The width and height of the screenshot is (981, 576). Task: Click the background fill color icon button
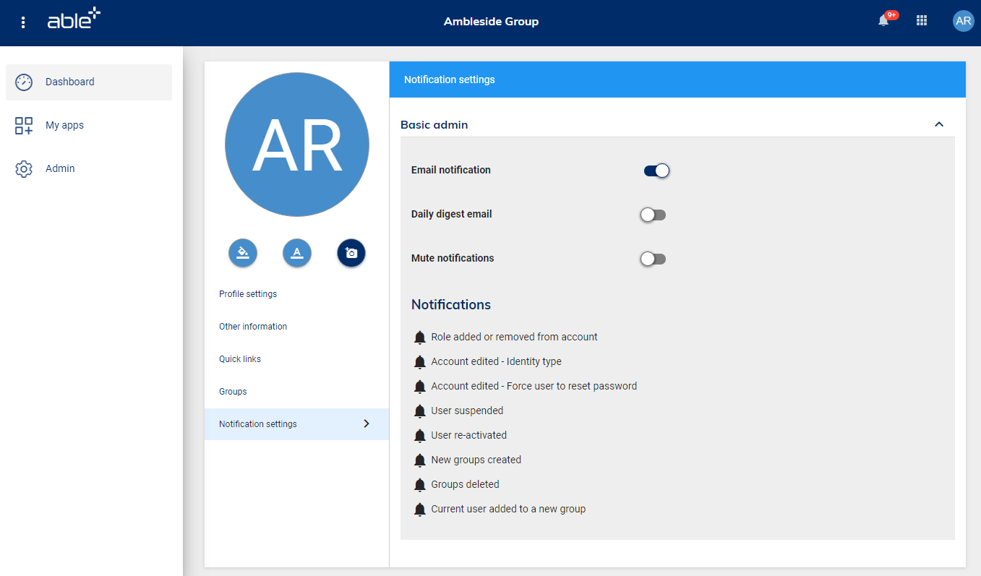tap(243, 253)
